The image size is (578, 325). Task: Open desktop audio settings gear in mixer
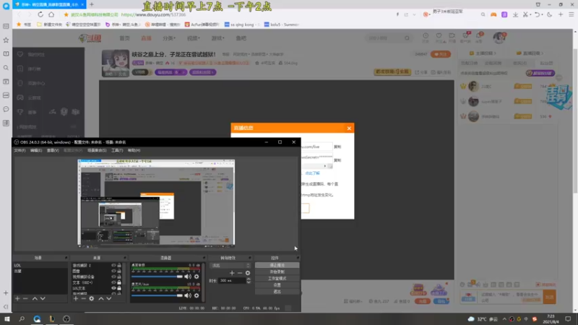point(197,277)
